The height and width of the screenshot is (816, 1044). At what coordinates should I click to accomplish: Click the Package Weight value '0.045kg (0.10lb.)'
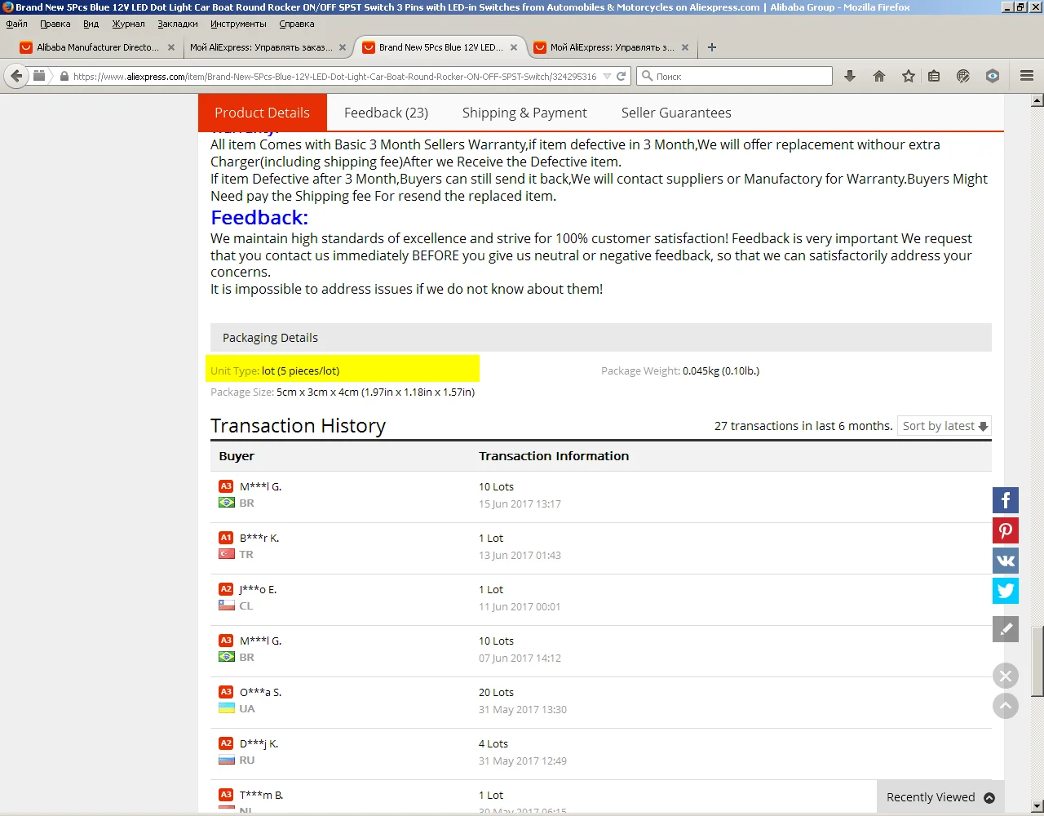coord(721,370)
